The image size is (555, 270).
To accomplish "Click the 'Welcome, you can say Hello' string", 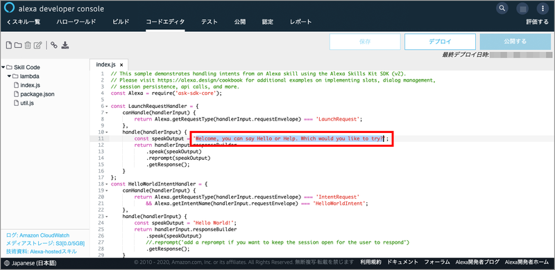I will click(289, 138).
